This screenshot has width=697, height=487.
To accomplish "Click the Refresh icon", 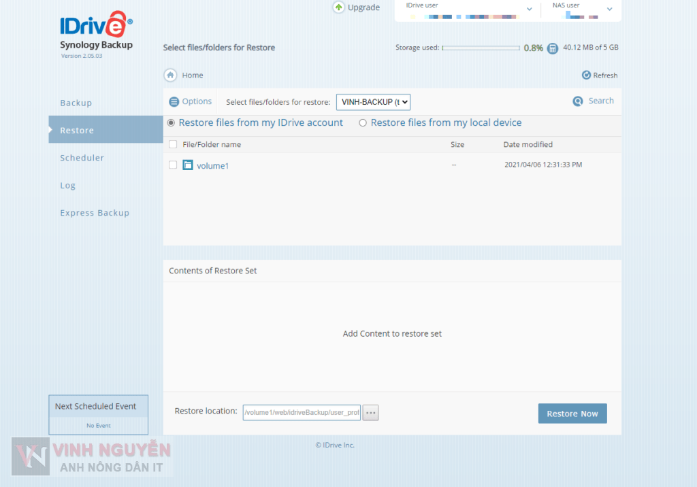I will [x=586, y=75].
